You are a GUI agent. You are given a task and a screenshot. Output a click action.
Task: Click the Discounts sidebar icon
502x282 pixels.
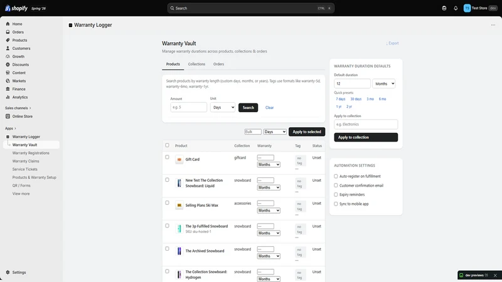tap(8, 65)
